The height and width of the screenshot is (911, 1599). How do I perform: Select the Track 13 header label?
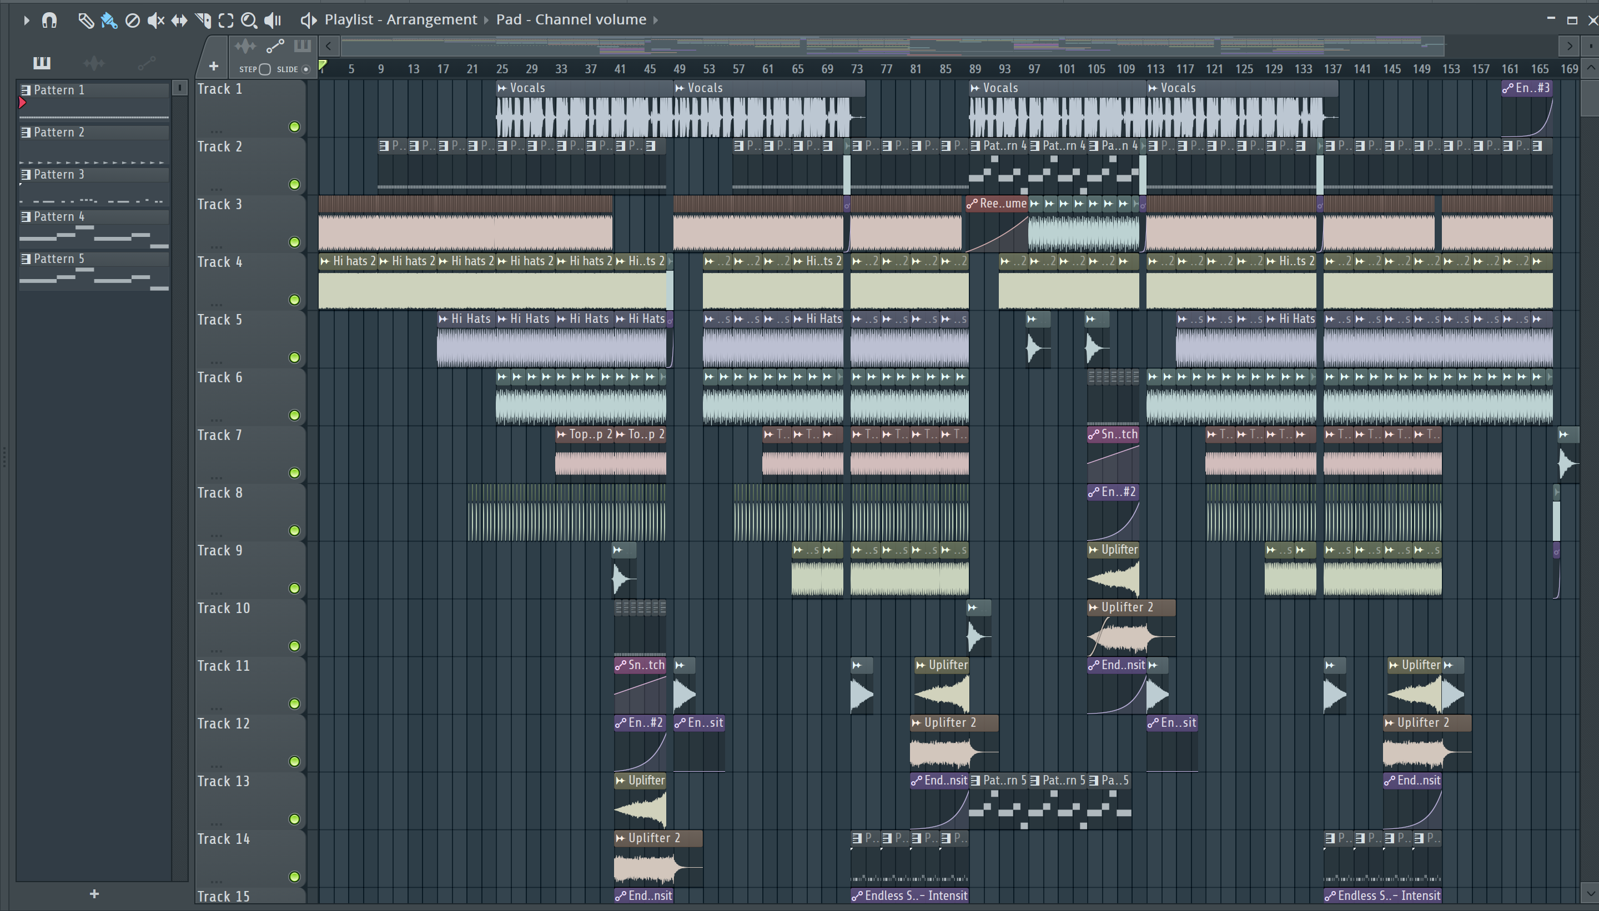[224, 782]
